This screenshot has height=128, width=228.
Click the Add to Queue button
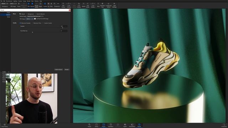tap(59, 70)
